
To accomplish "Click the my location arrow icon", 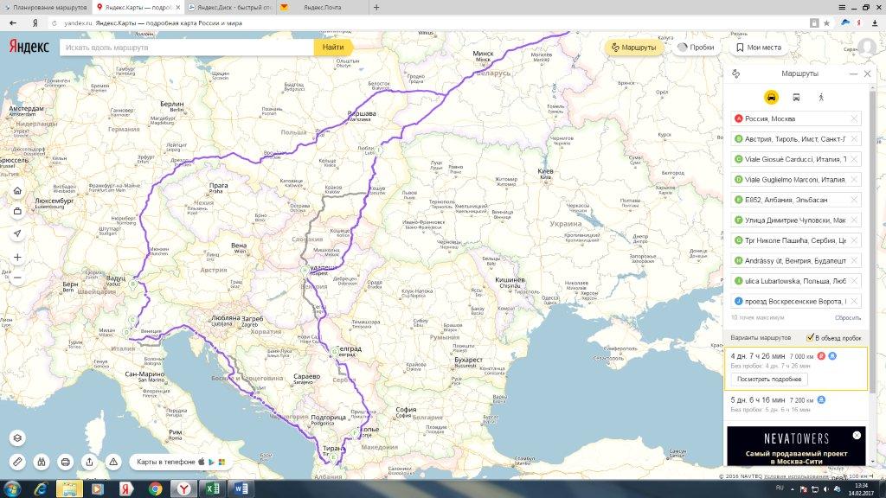I will [17, 234].
